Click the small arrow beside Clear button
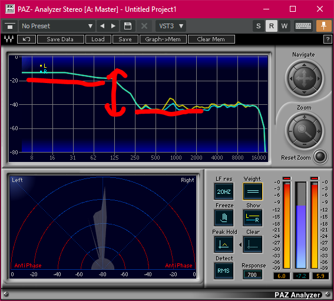 (240, 244)
